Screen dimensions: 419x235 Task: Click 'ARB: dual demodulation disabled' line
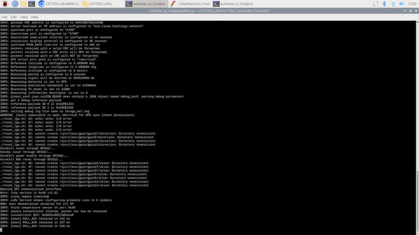tap(37, 204)
